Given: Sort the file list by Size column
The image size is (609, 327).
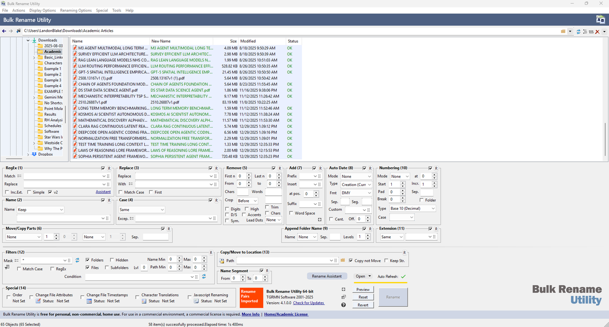Looking at the screenshot, I should coord(233,41).
